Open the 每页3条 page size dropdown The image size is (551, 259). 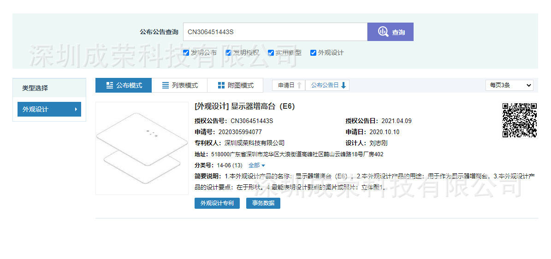click(x=510, y=85)
